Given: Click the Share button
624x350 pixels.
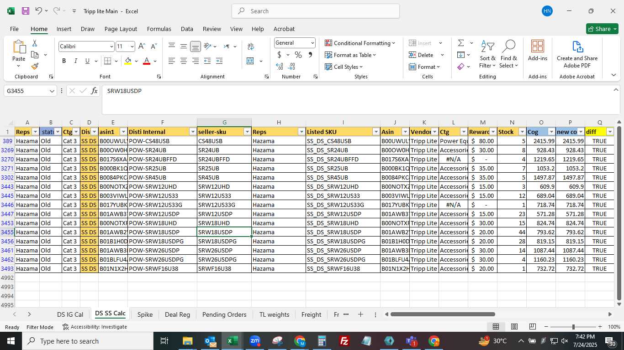Looking at the screenshot, I should click(602, 29).
